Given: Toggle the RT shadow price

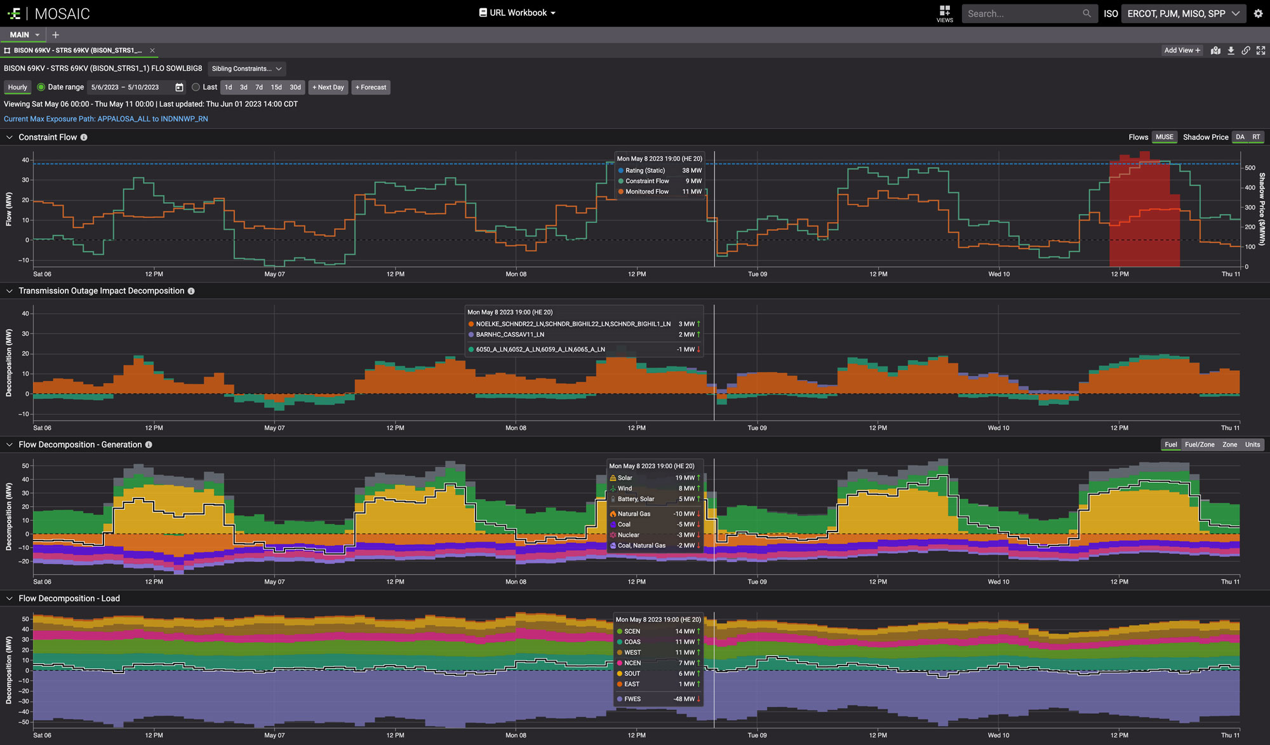Looking at the screenshot, I should pos(1256,137).
